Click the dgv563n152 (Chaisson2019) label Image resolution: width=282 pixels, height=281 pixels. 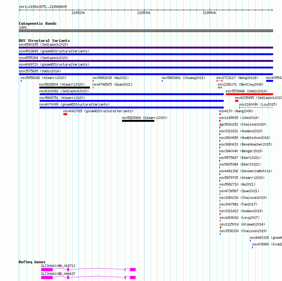click(x=243, y=124)
